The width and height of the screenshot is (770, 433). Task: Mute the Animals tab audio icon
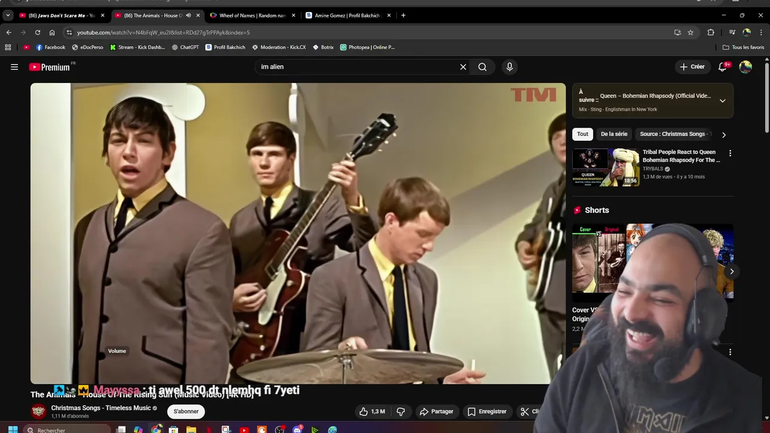pyautogui.click(x=188, y=15)
